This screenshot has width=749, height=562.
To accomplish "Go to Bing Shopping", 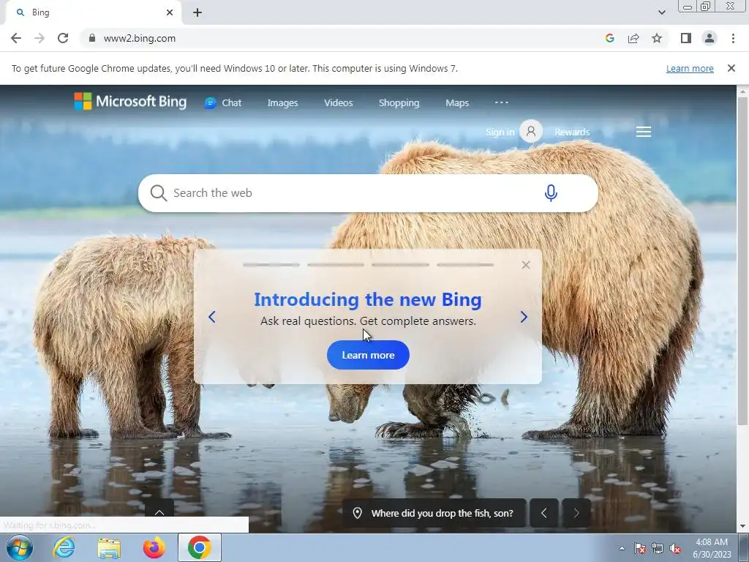I will pyautogui.click(x=399, y=102).
